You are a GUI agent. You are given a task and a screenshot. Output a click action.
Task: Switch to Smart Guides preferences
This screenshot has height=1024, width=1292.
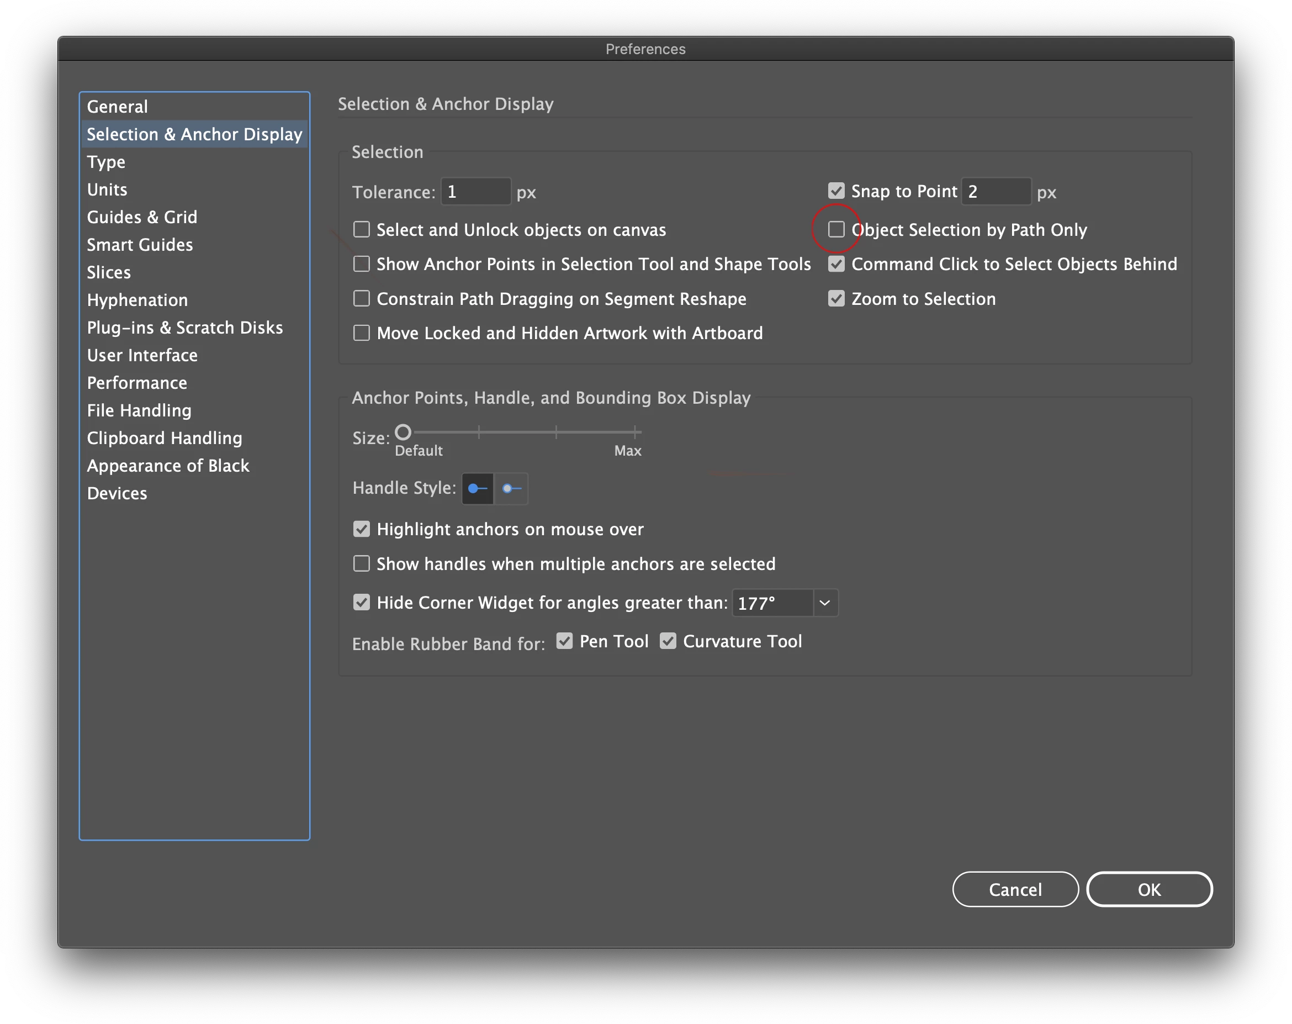pyautogui.click(x=140, y=245)
